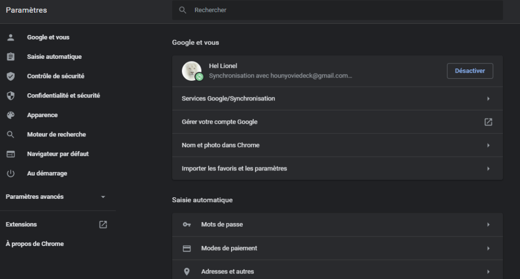The image size is (520, 279).
Task: Click the credit card icon beside Modes de paiement
Action: tap(187, 248)
